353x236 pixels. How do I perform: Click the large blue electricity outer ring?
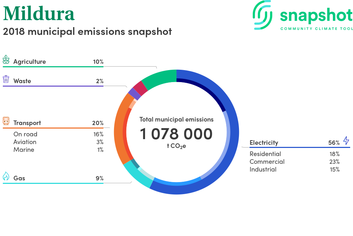click(x=234, y=132)
